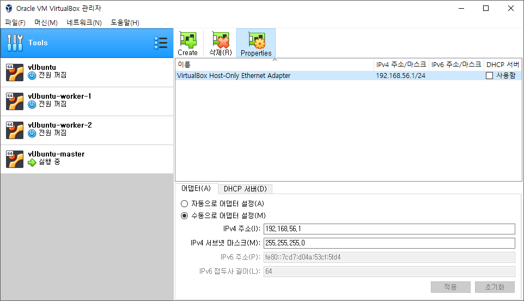The image size is (524, 301).
Task: Open the 파일(F) menu
Action: coord(15,23)
